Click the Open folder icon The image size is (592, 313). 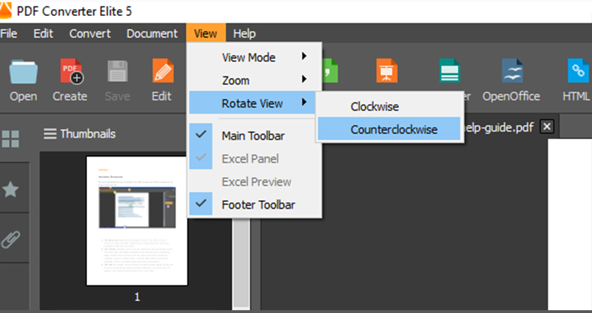pyautogui.click(x=23, y=71)
